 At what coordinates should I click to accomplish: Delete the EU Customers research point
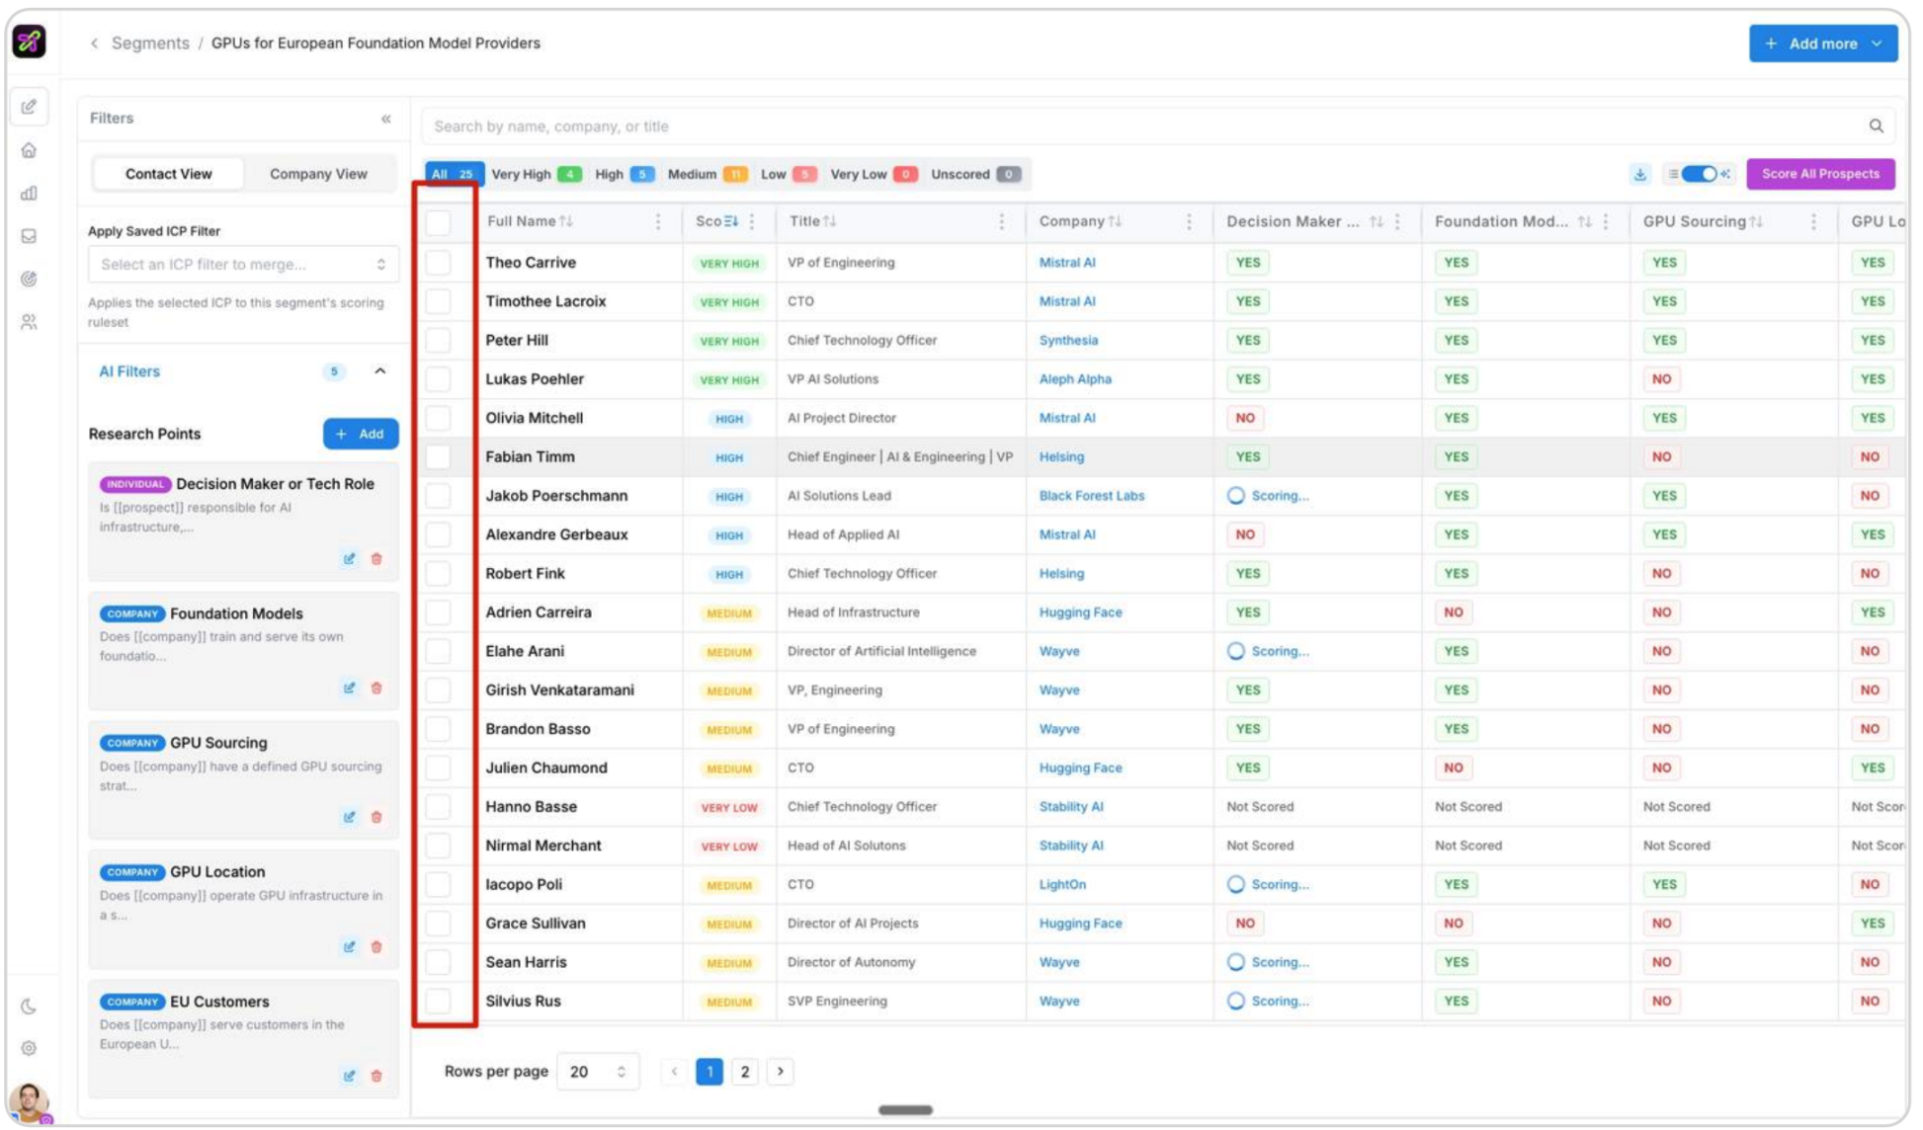point(376,1077)
